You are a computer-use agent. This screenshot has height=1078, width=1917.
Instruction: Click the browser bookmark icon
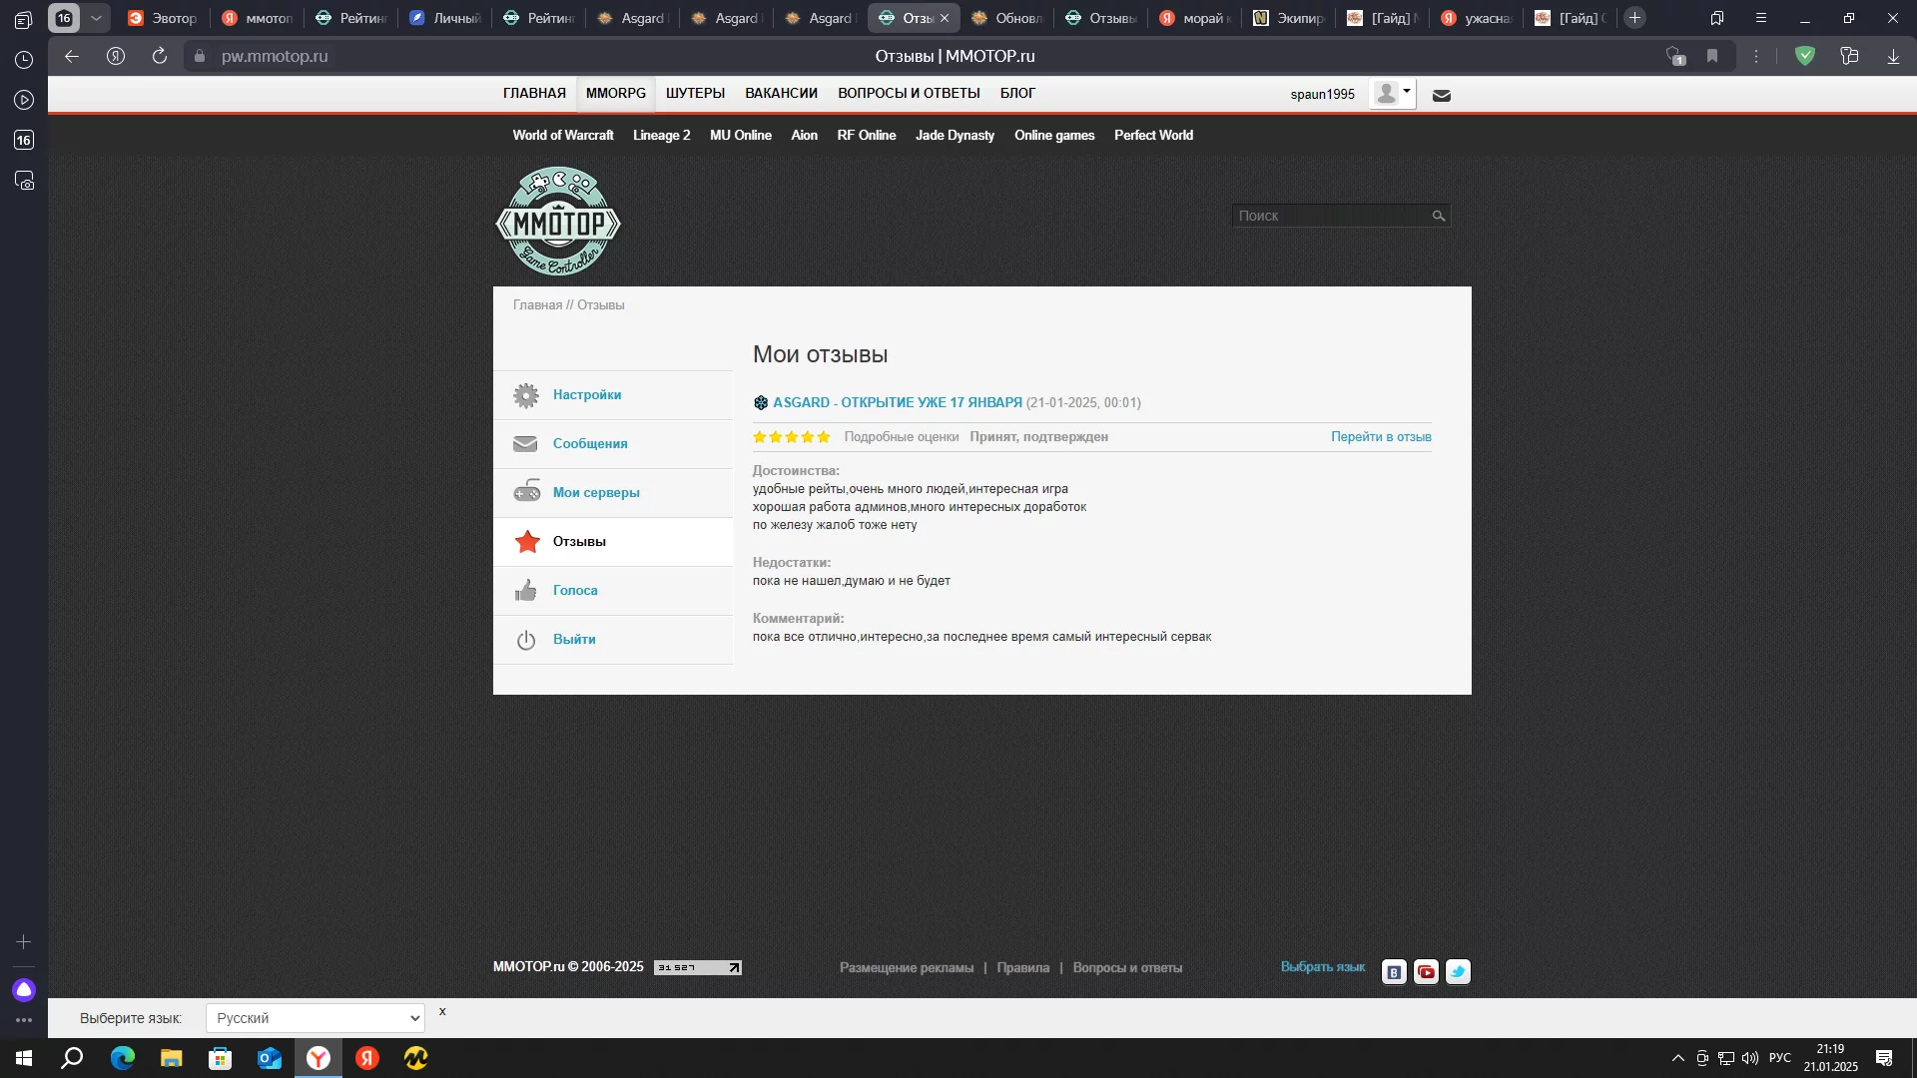pos(1712,56)
